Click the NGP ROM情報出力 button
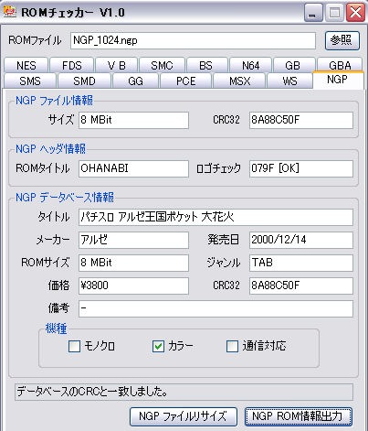The image size is (368, 431). point(299,416)
